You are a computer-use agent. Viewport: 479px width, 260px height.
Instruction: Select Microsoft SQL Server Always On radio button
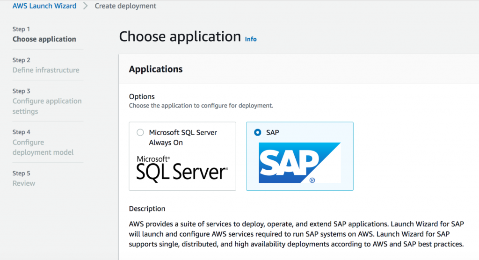click(140, 132)
